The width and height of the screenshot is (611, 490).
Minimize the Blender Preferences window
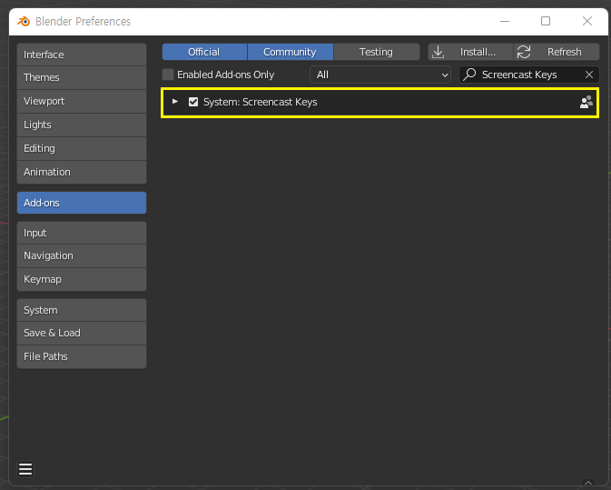[505, 21]
